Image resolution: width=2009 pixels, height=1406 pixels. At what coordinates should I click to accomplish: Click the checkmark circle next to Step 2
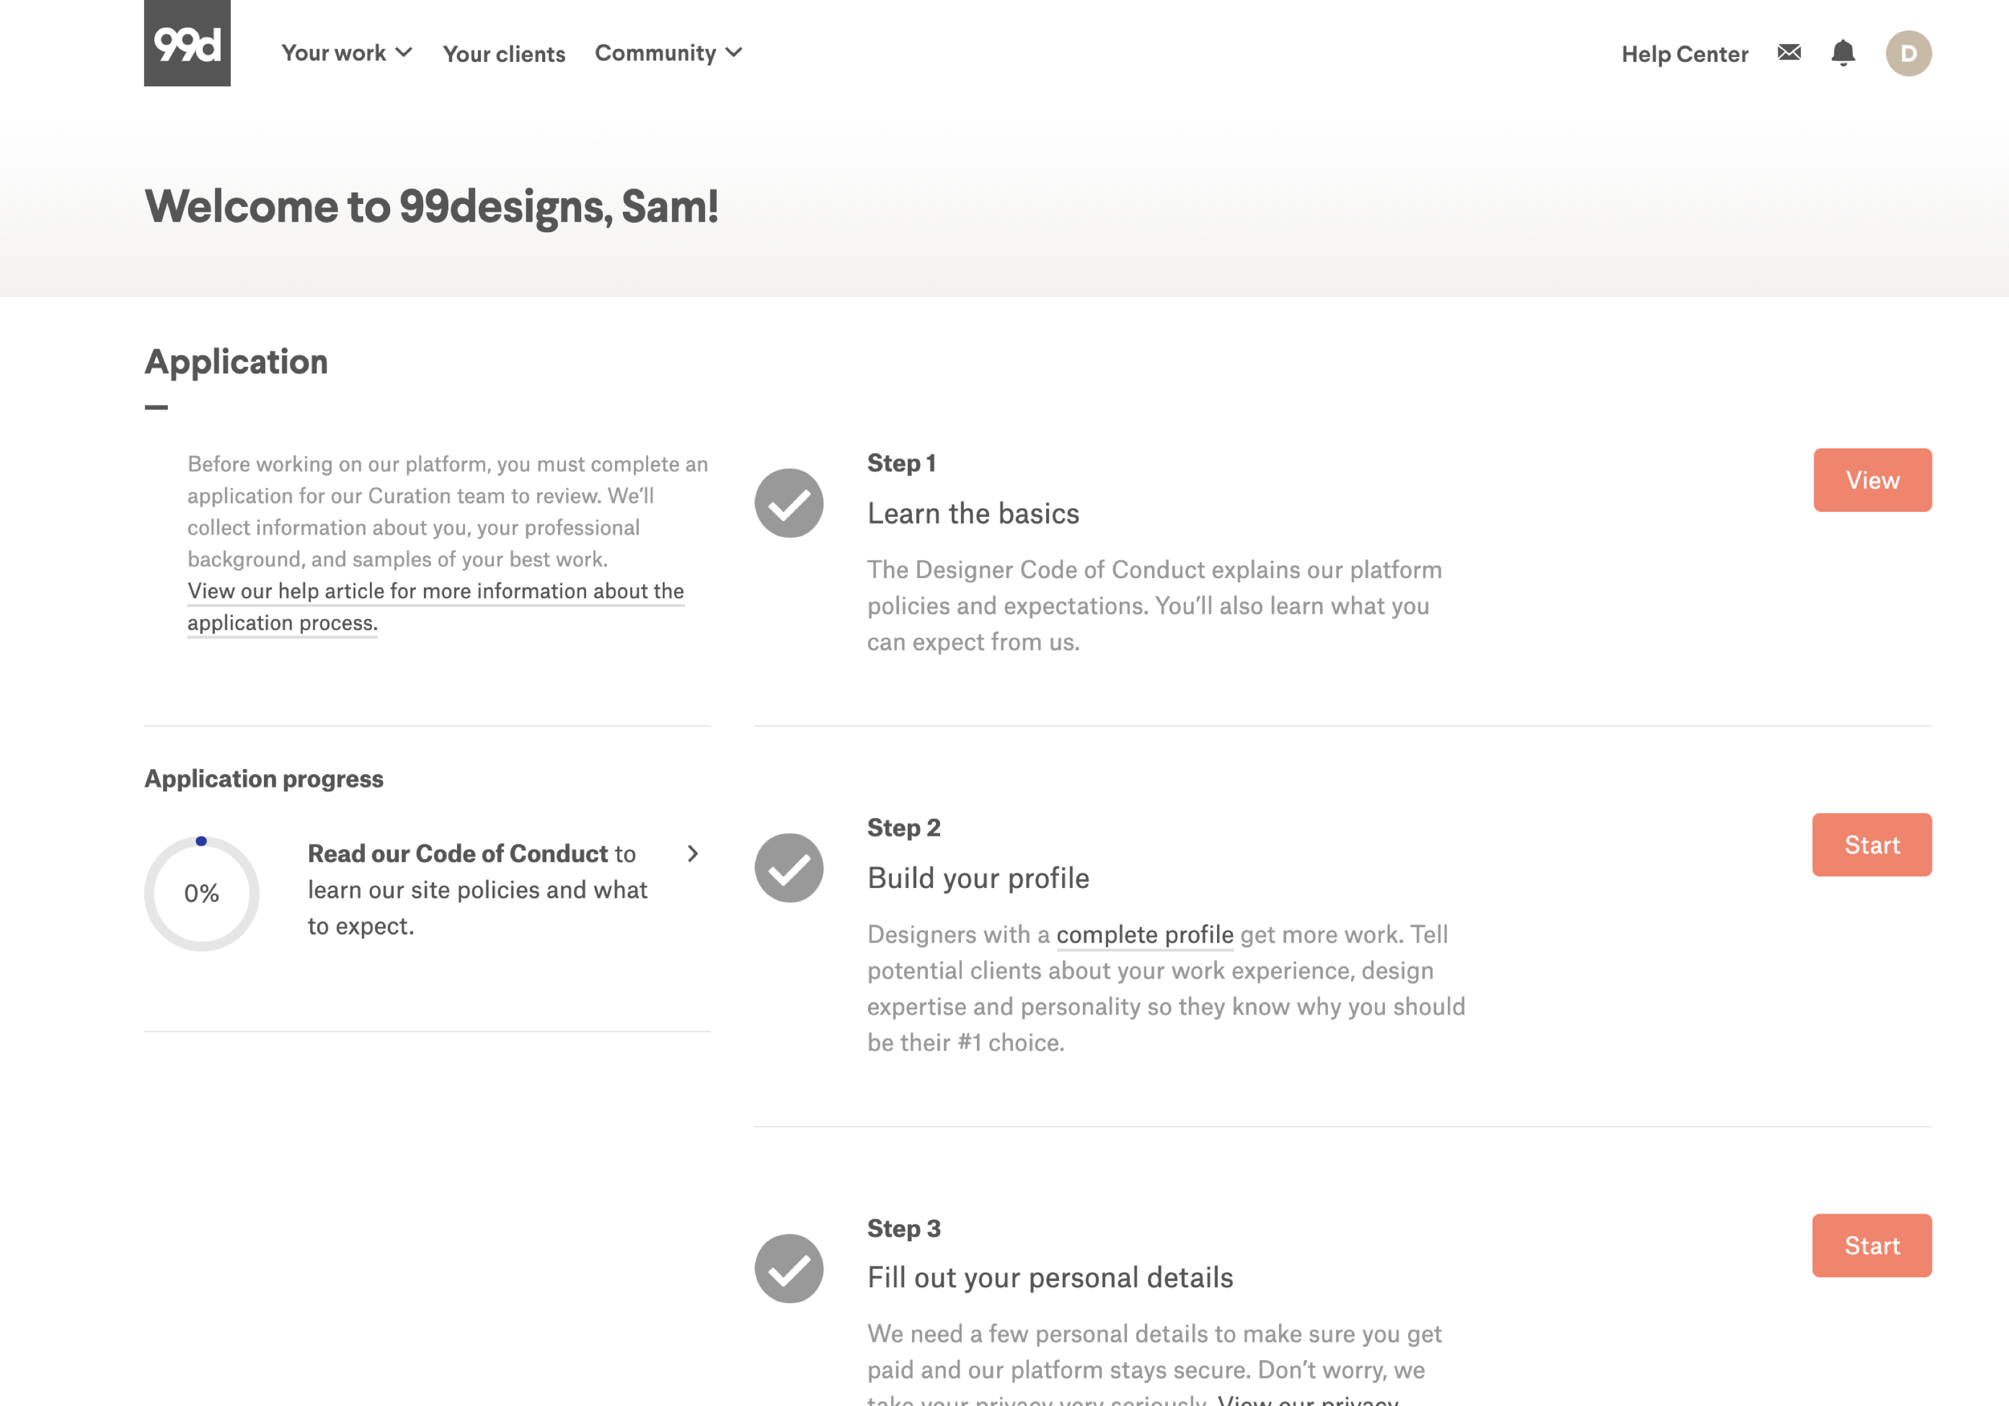[788, 867]
